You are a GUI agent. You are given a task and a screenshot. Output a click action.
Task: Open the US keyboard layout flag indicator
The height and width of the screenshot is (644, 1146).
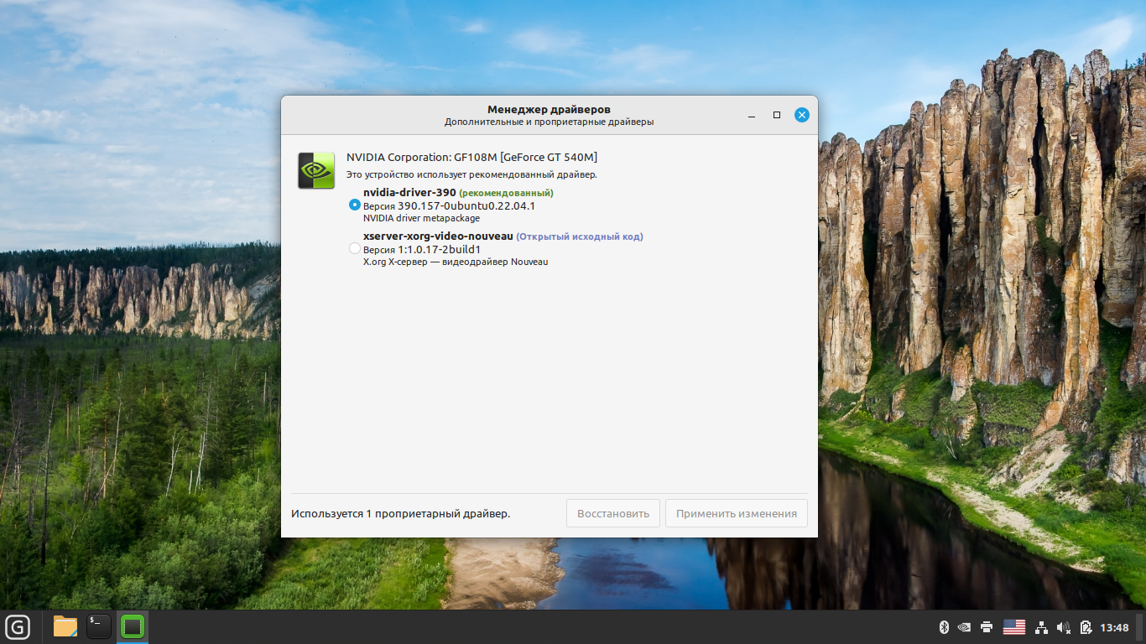[x=1014, y=627]
